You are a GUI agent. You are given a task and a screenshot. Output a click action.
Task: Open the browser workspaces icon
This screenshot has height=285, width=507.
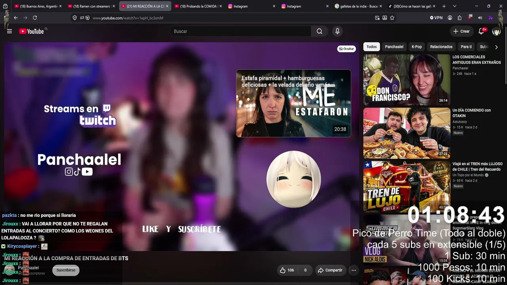(5, 6)
